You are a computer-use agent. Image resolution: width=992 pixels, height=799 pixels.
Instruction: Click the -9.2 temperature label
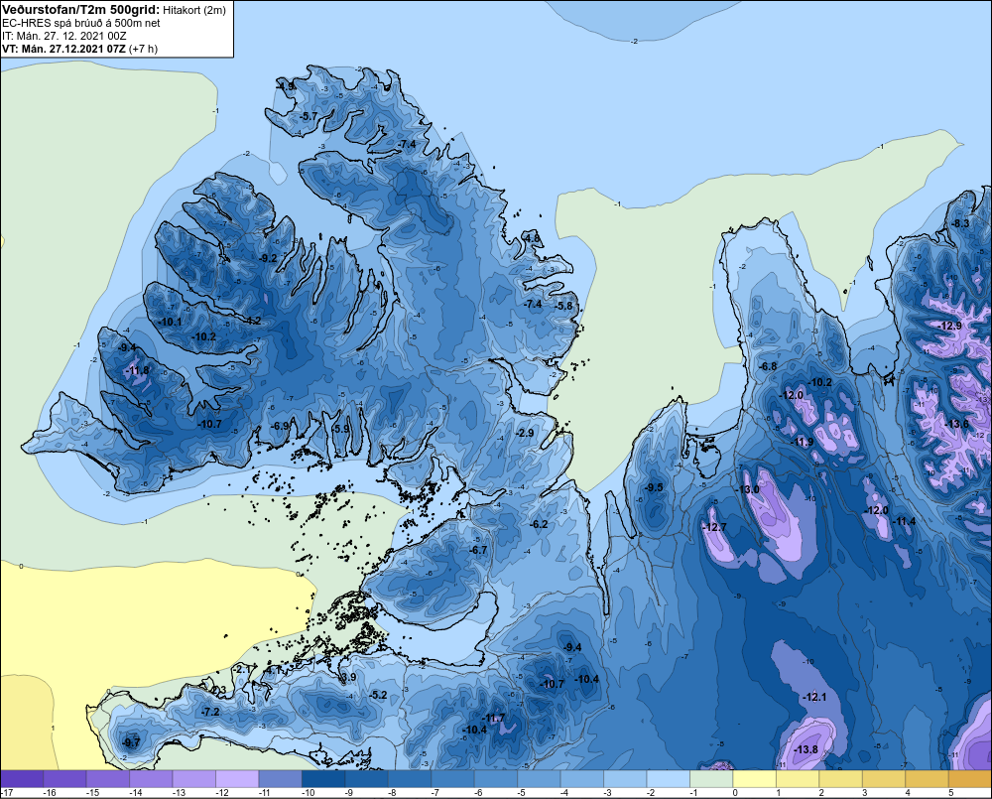coord(268,258)
